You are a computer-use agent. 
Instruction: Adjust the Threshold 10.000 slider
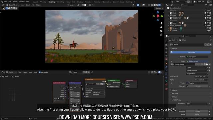pyautogui.click(x=197, y=111)
